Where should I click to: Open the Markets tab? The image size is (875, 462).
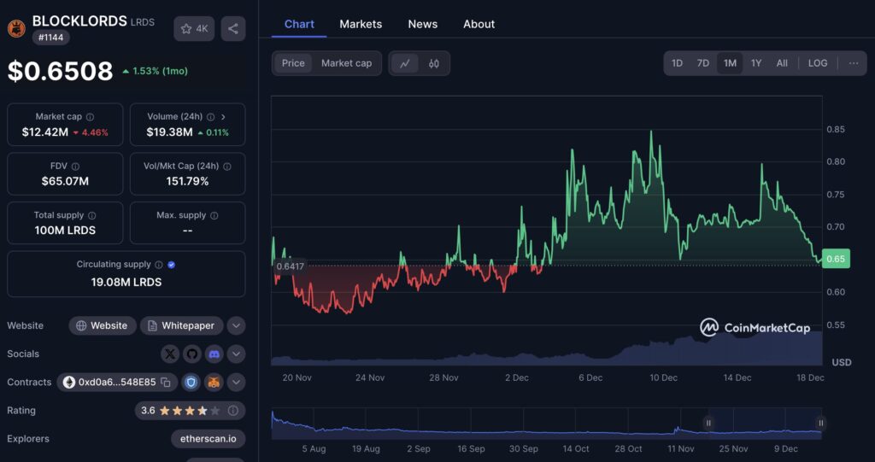coord(361,24)
